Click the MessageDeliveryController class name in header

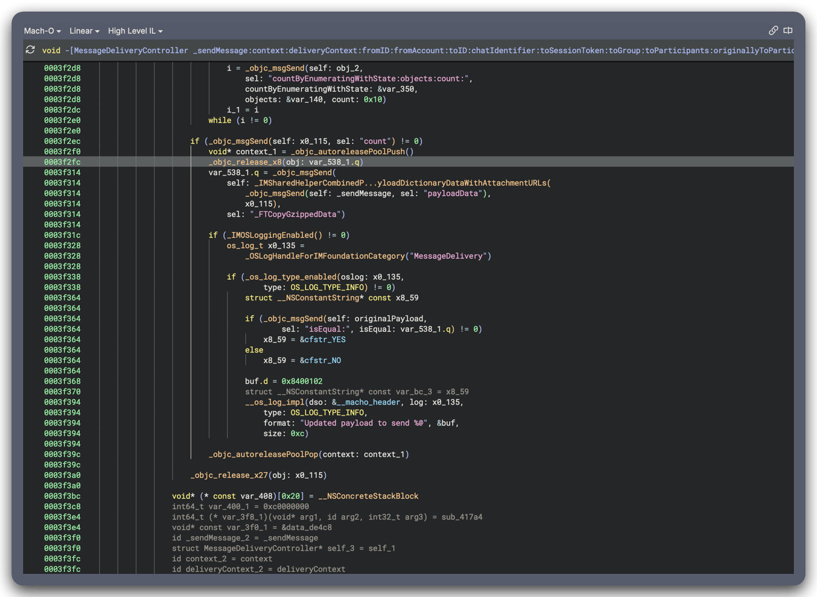(131, 51)
